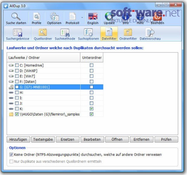Click the Entfernen button
This screenshot has height=175, width=187.
point(141,139)
